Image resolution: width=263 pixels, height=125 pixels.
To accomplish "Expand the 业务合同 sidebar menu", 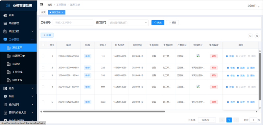I will [18, 104].
